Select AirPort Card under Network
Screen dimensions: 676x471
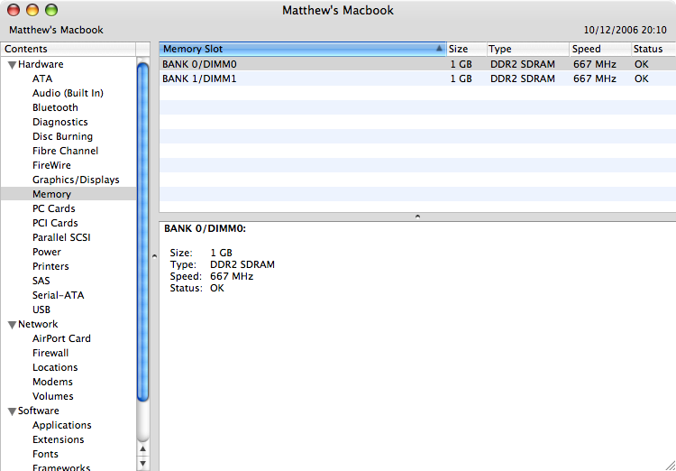61,339
